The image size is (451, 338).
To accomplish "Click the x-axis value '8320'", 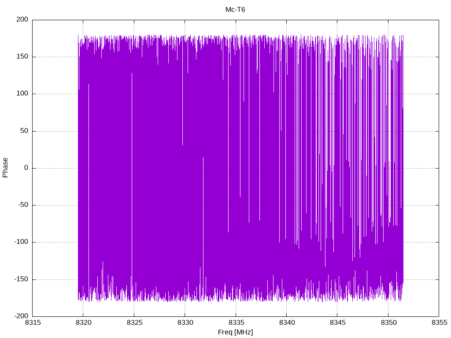I will click(83, 323).
